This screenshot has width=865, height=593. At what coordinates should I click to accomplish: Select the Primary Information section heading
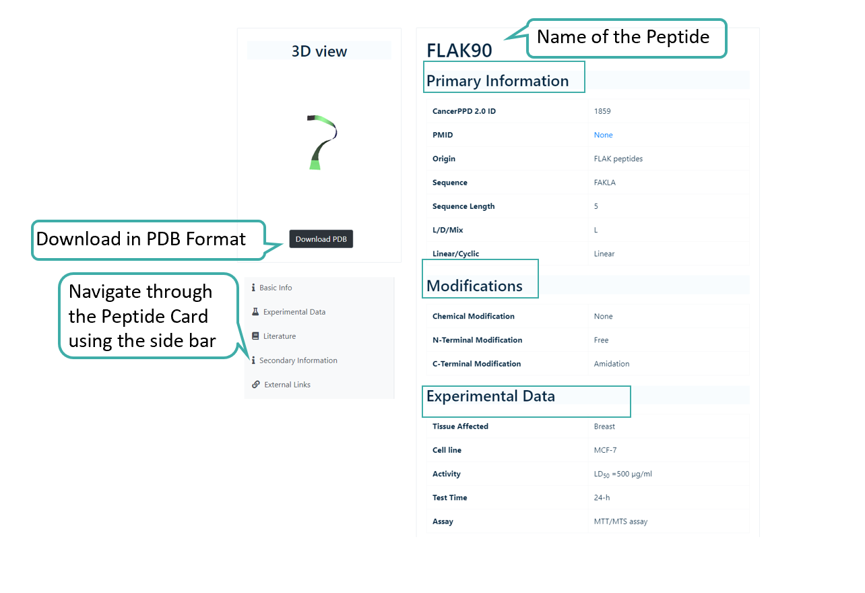point(498,81)
